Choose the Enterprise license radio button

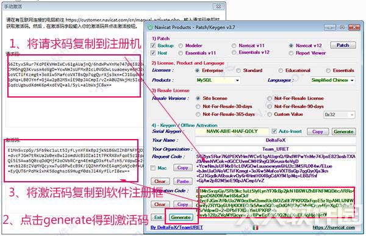coord(198,70)
